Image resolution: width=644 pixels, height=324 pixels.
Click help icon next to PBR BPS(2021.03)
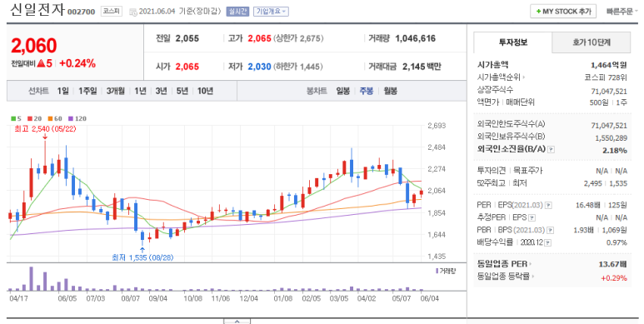pyautogui.click(x=551, y=231)
